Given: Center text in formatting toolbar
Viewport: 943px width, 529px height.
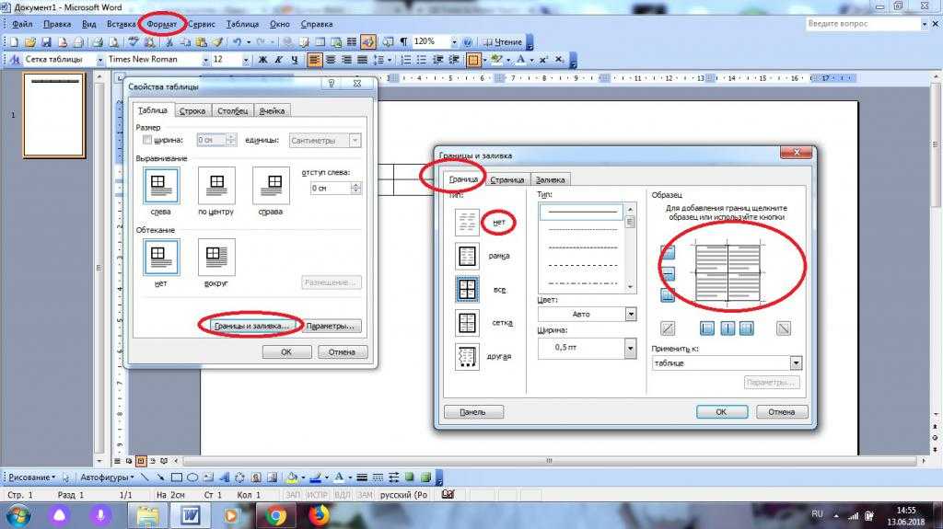Looking at the screenshot, I should click(331, 60).
